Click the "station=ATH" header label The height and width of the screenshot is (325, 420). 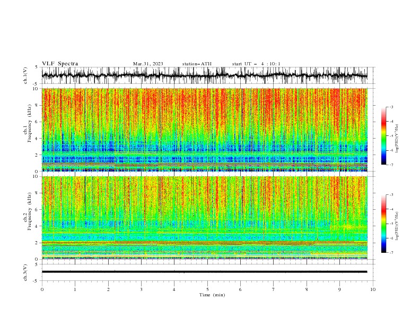tap(197, 64)
